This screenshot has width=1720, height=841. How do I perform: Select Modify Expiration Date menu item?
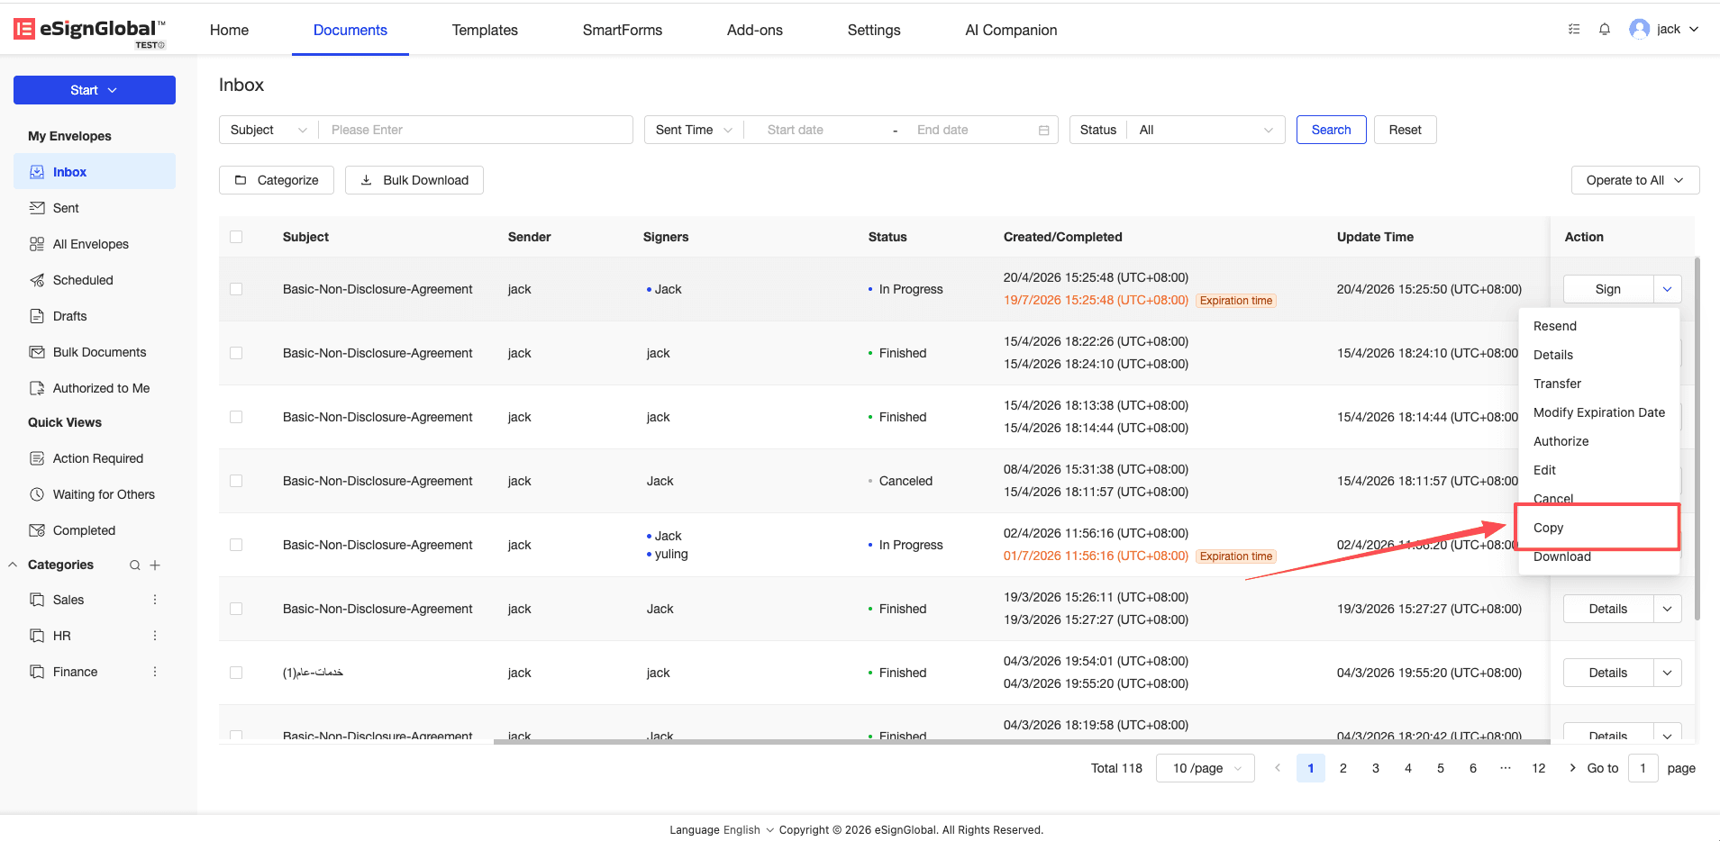(x=1598, y=412)
